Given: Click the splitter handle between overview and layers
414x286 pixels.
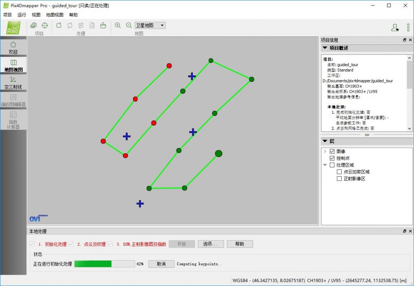Looking at the screenshot, I should [367, 135].
